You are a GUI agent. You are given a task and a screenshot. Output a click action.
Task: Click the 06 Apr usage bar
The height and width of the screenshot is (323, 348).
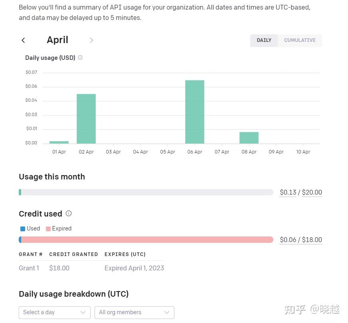click(x=195, y=112)
